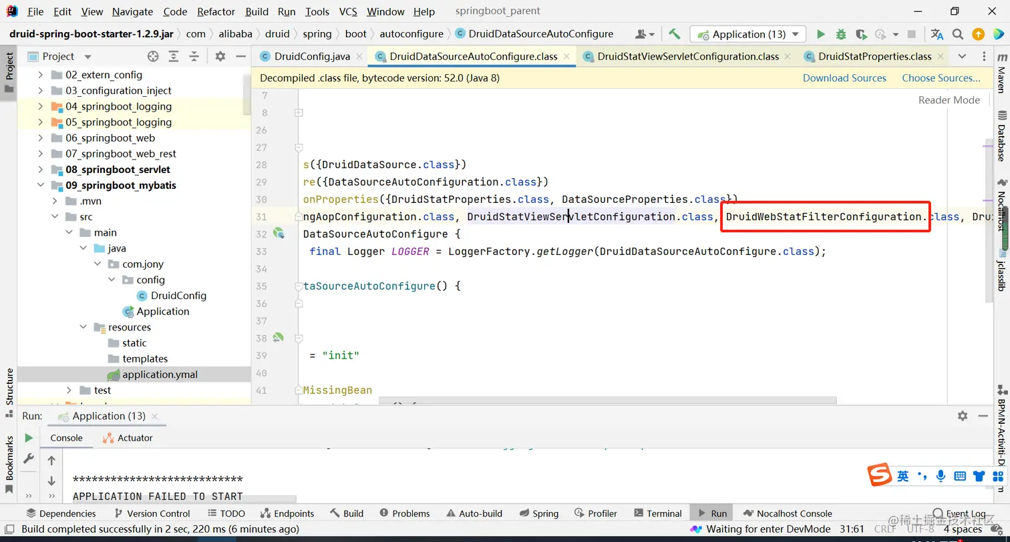Click the 31:61 cursor position indicator
1010x542 pixels.
coord(852,529)
